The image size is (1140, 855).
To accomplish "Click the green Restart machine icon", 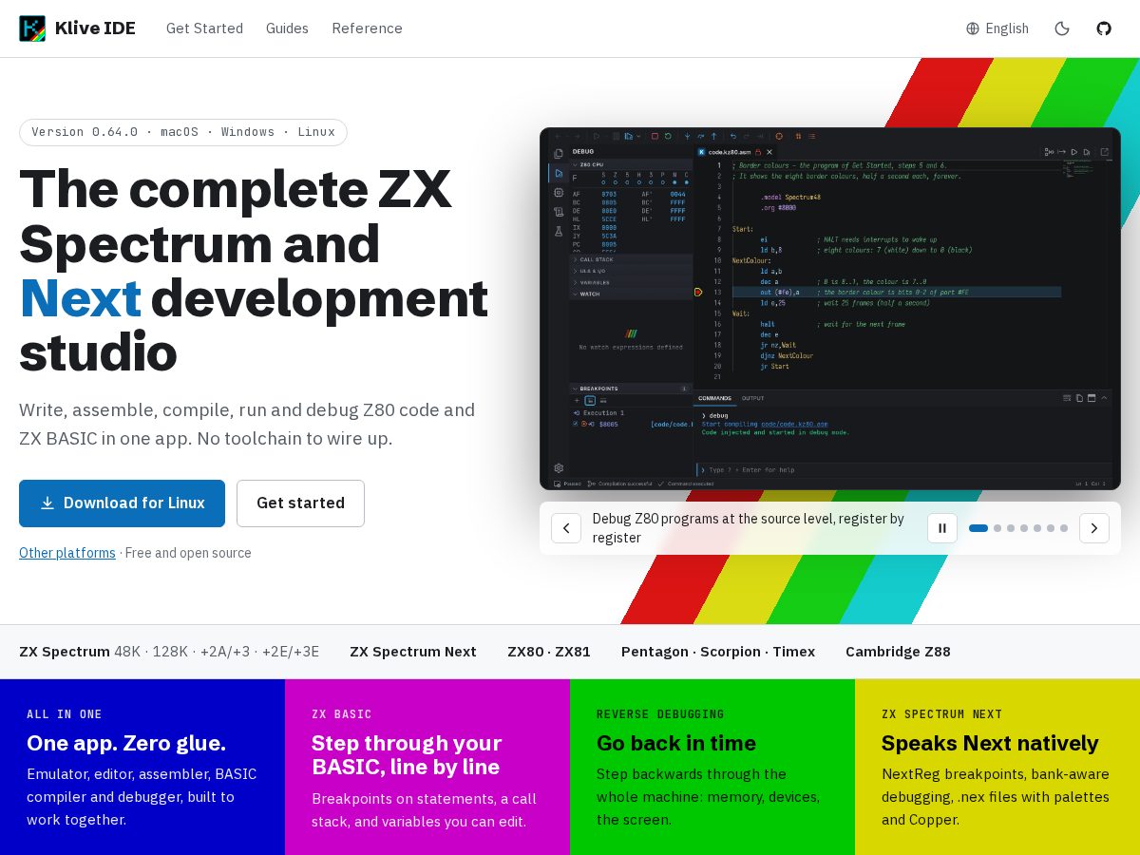I will 668,137.
